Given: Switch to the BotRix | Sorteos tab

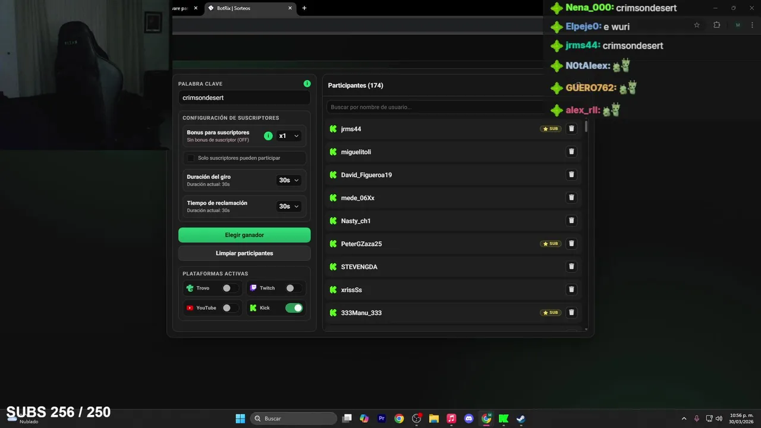Looking at the screenshot, I should [x=250, y=8].
